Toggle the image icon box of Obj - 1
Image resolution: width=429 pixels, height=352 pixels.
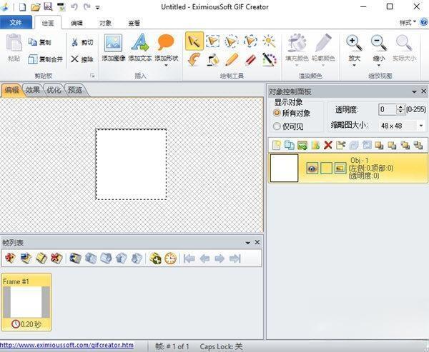(340, 168)
